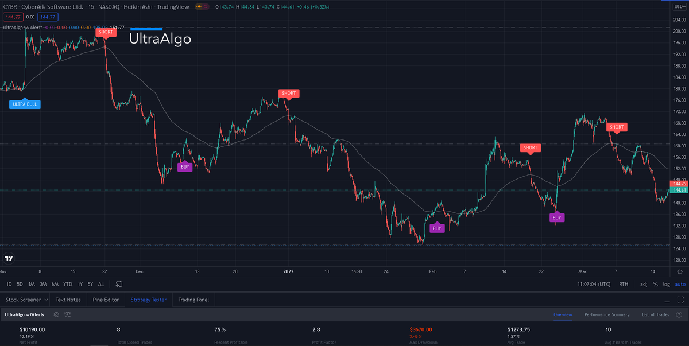Select the Overview tab
The width and height of the screenshot is (689, 346).
click(563, 314)
